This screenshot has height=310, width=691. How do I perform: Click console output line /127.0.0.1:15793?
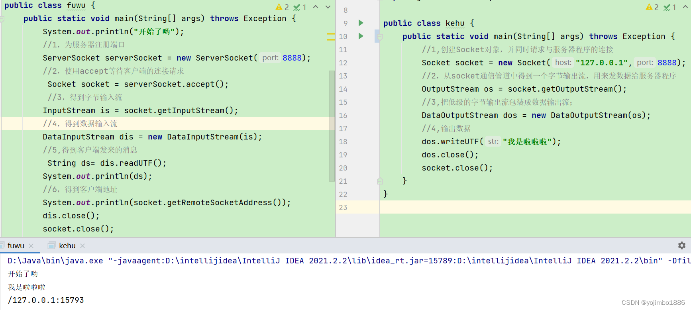tap(46, 300)
